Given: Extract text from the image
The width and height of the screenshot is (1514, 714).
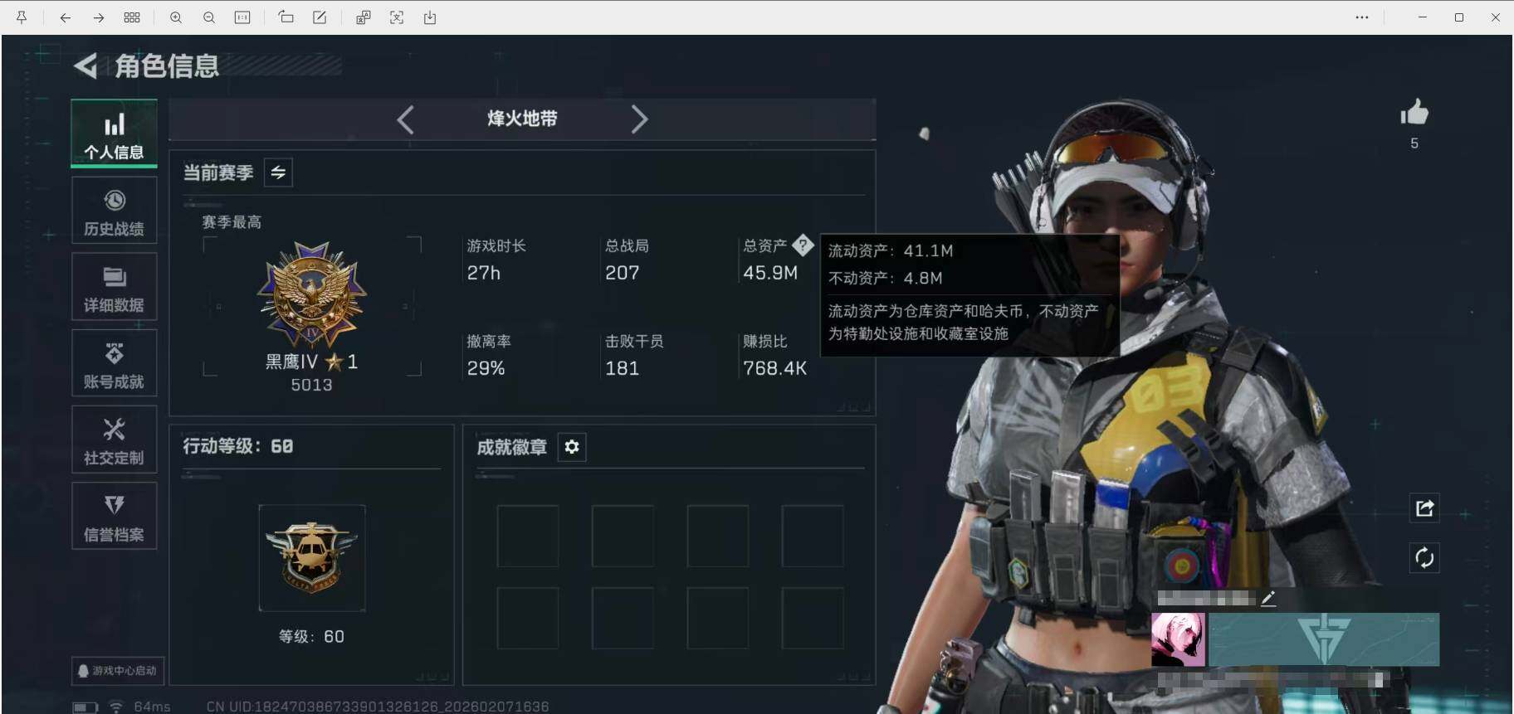Looking at the screenshot, I should 397,17.
